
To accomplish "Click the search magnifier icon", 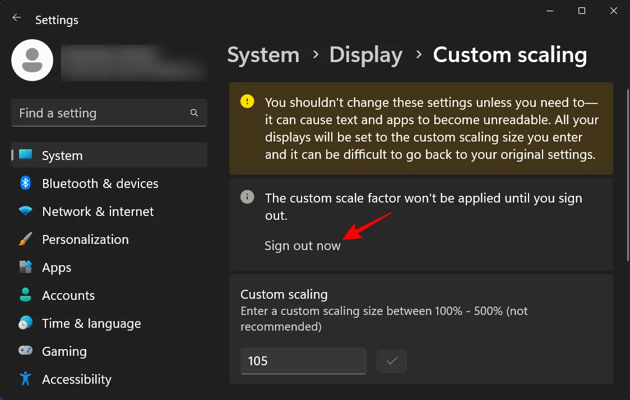I will coord(194,113).
